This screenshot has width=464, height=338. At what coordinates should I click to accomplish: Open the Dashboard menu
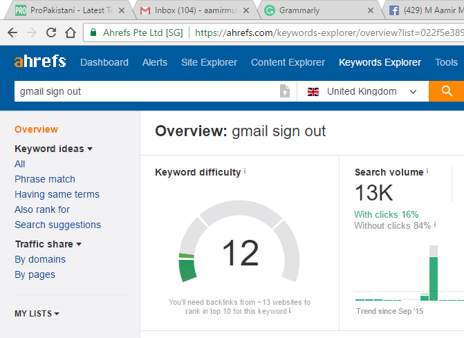coord(104,62)
